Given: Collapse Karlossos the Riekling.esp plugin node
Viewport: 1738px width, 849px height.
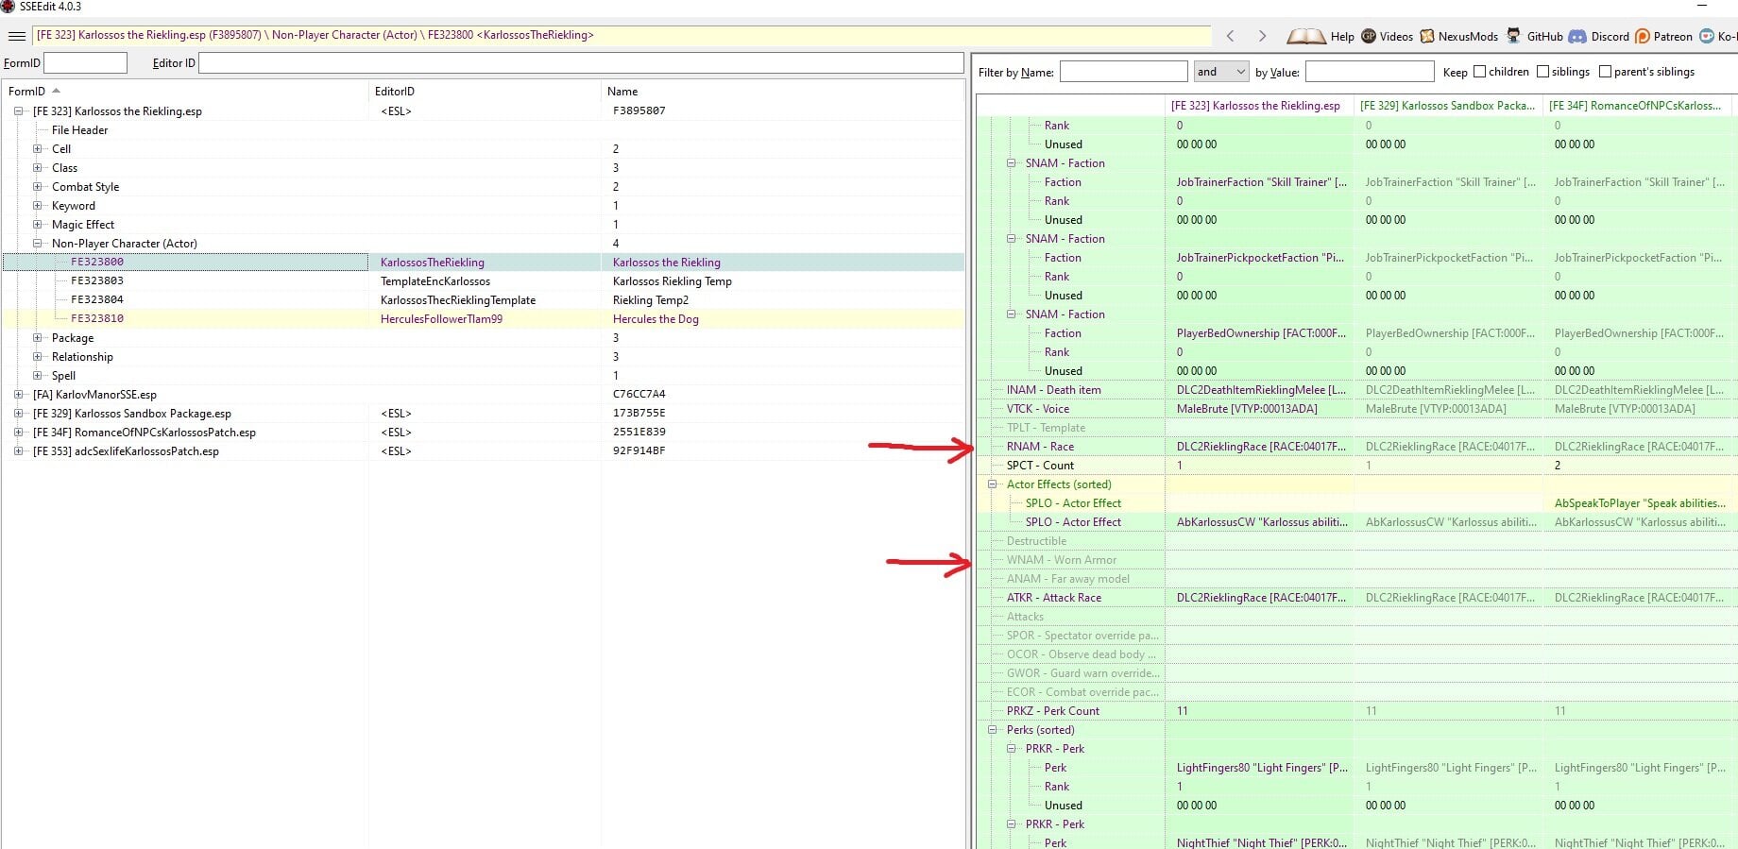Looking at the screenshot, I should 18,111.
